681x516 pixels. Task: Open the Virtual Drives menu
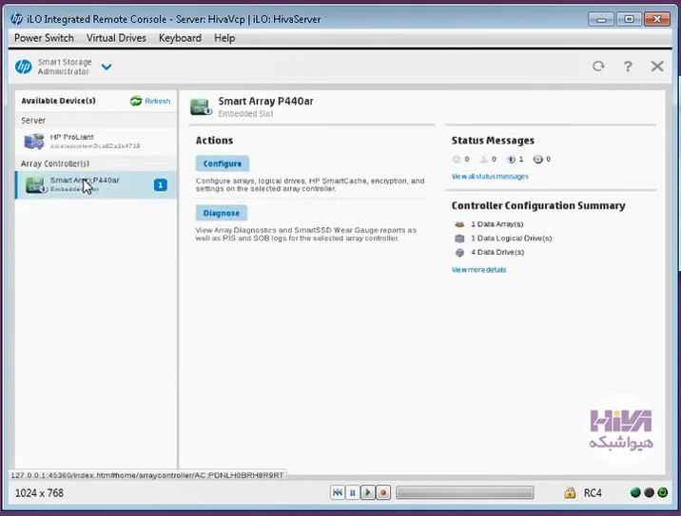(x=116, y=38)
